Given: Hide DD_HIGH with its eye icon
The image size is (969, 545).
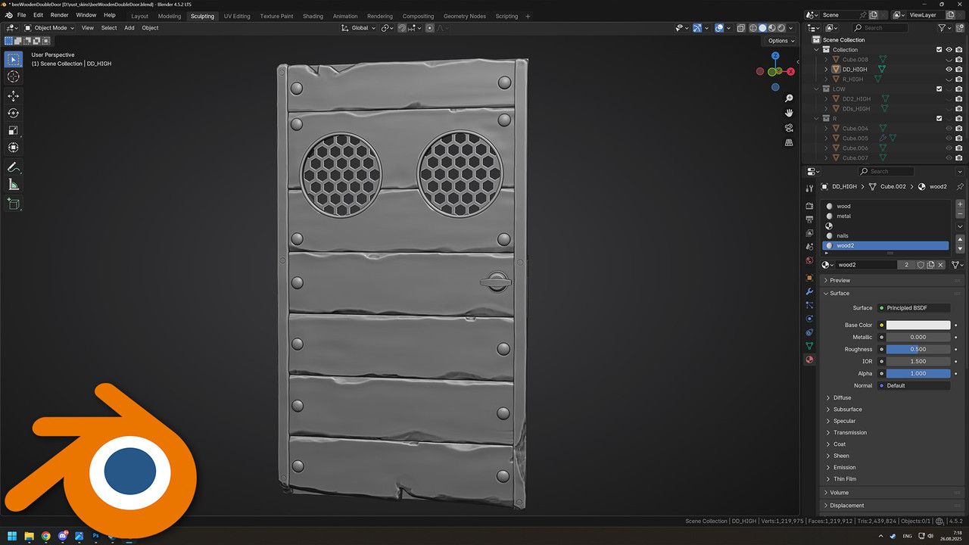Looking at the screenshot, I should (949, 70).
